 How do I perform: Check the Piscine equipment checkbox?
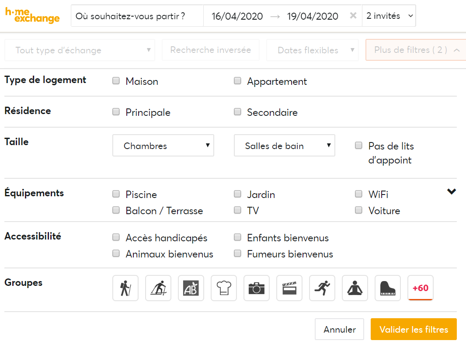[x=116, y=194]
